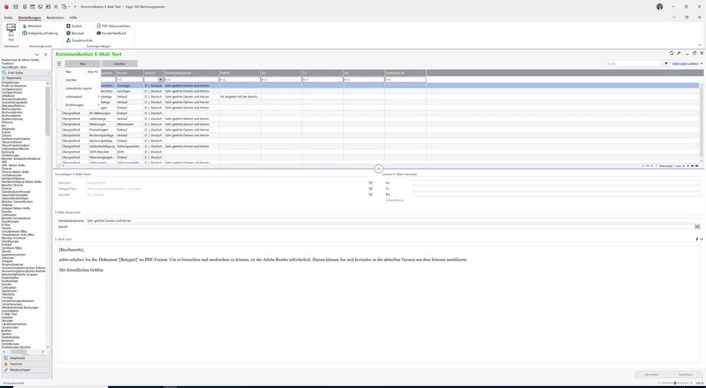This screenshot has height=388, width=706.
Task: Open Mandant settings in the ribbon
Action: (x=31, y=26)
